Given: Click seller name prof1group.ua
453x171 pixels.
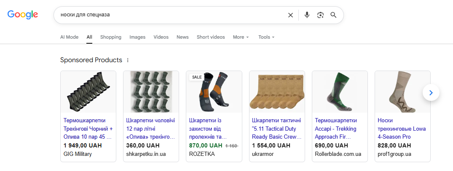Looking at the screenshot, I should (x=394, y=154).
